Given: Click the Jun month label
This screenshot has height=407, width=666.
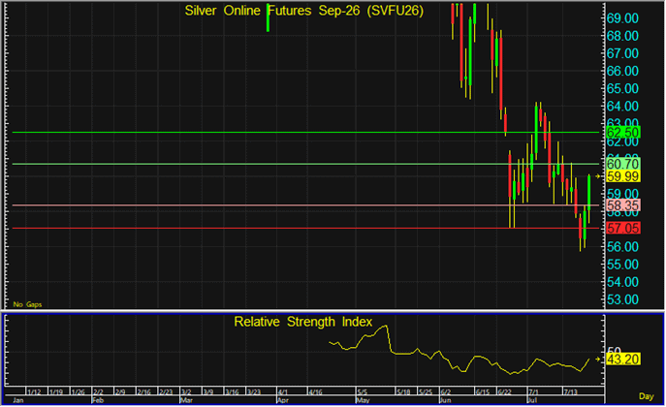Looking at the screenshot, I should tap(445, 400).
